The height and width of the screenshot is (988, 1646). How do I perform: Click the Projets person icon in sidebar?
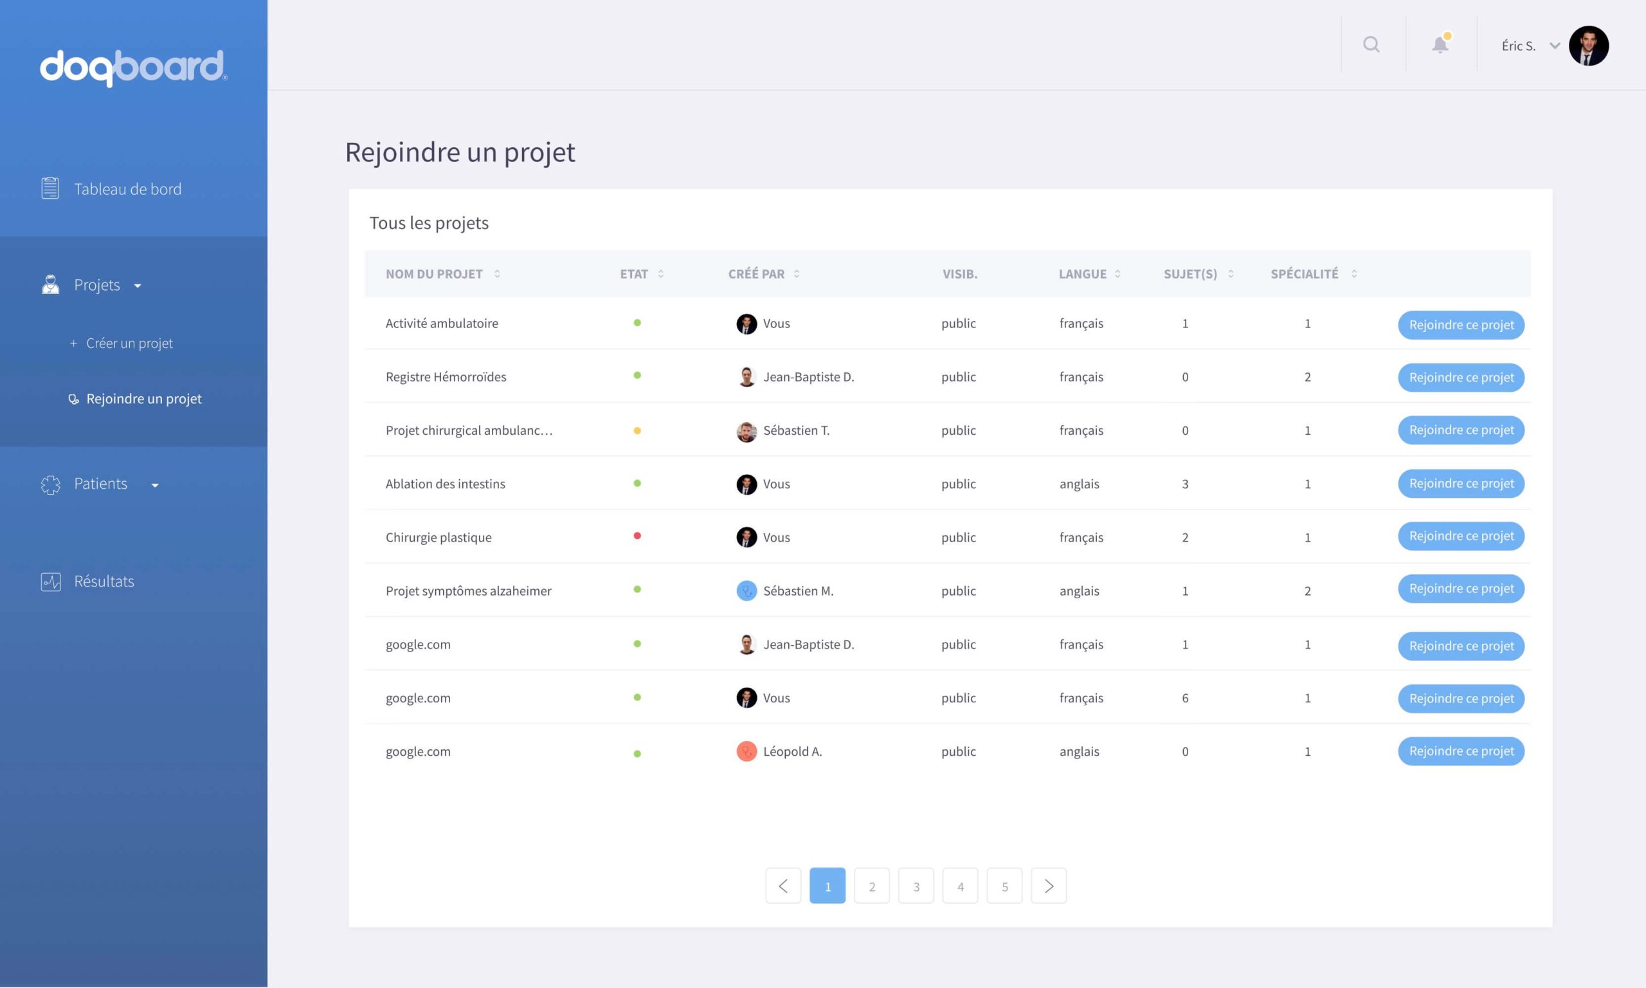click(x=50, y=284)
